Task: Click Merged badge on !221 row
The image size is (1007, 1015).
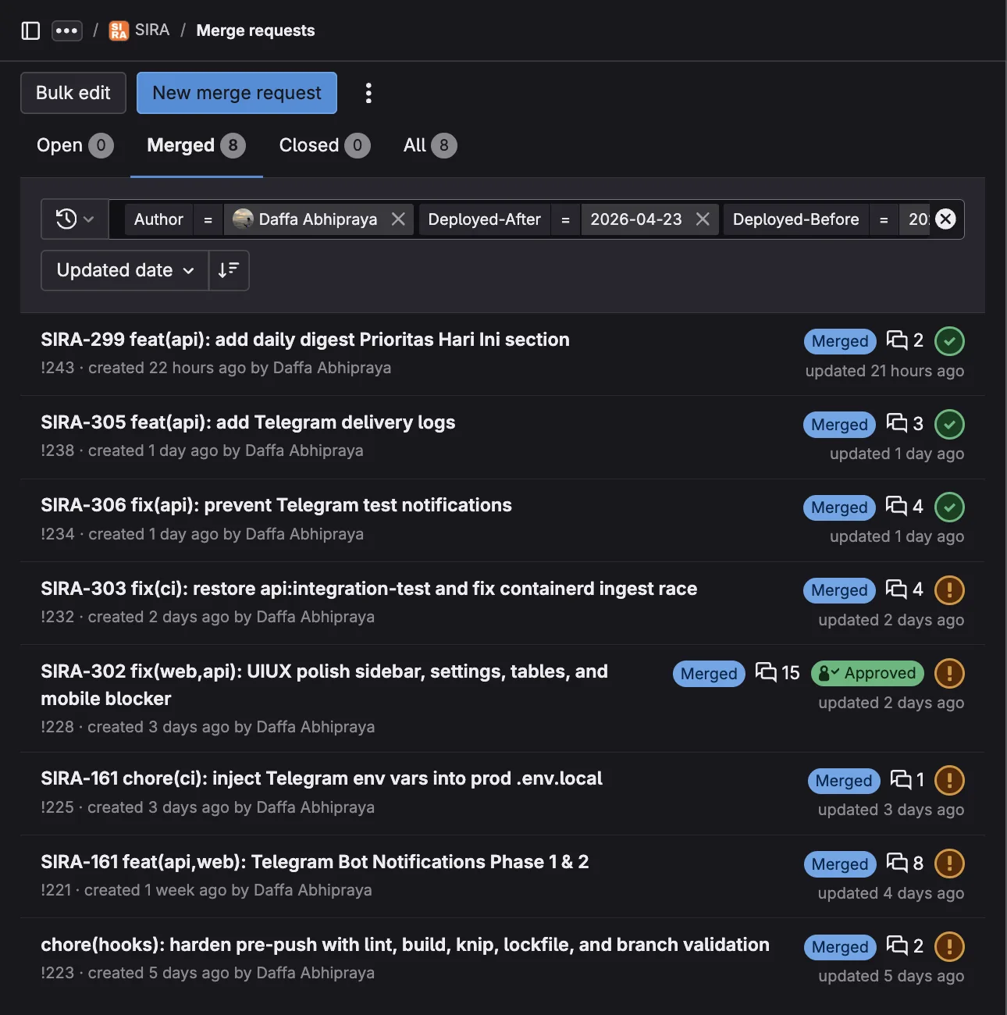Action: tap(840, 864)
